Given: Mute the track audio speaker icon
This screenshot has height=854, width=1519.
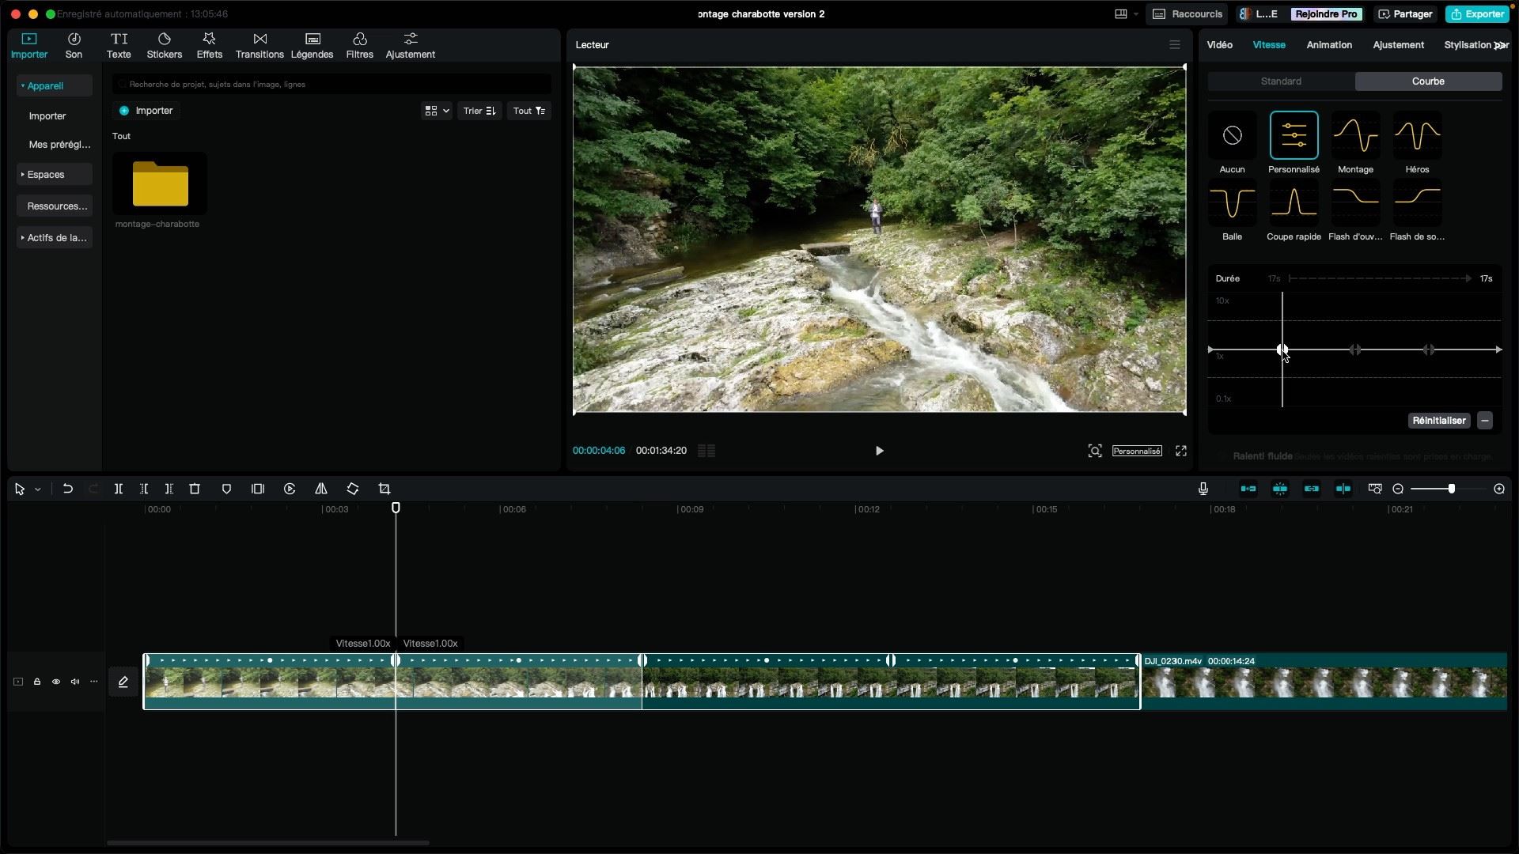Looking at the screenshot, I should (75, 682).
